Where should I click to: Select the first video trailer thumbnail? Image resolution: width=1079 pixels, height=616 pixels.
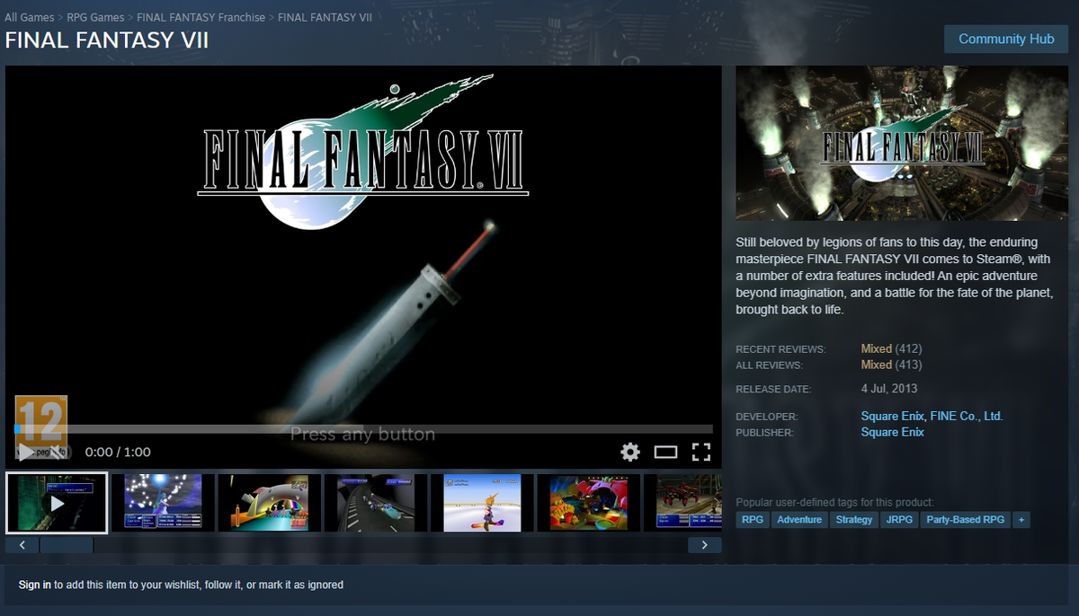57,503
